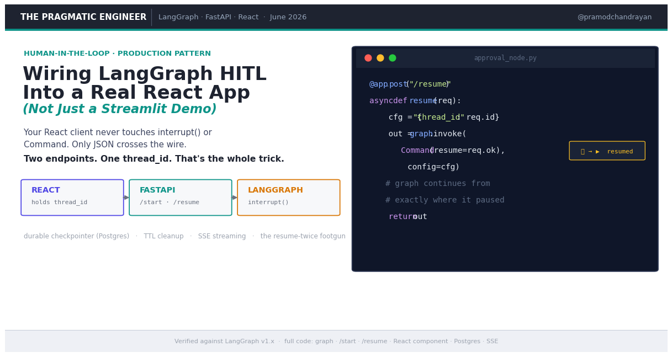Click "# exactly where it paused" comment

click(x=445, y=200)
